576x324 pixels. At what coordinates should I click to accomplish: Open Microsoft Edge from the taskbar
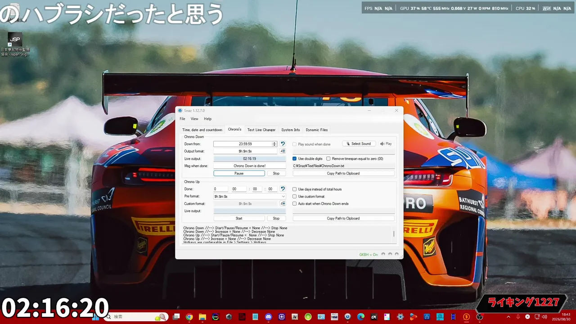tap(360, 317)
